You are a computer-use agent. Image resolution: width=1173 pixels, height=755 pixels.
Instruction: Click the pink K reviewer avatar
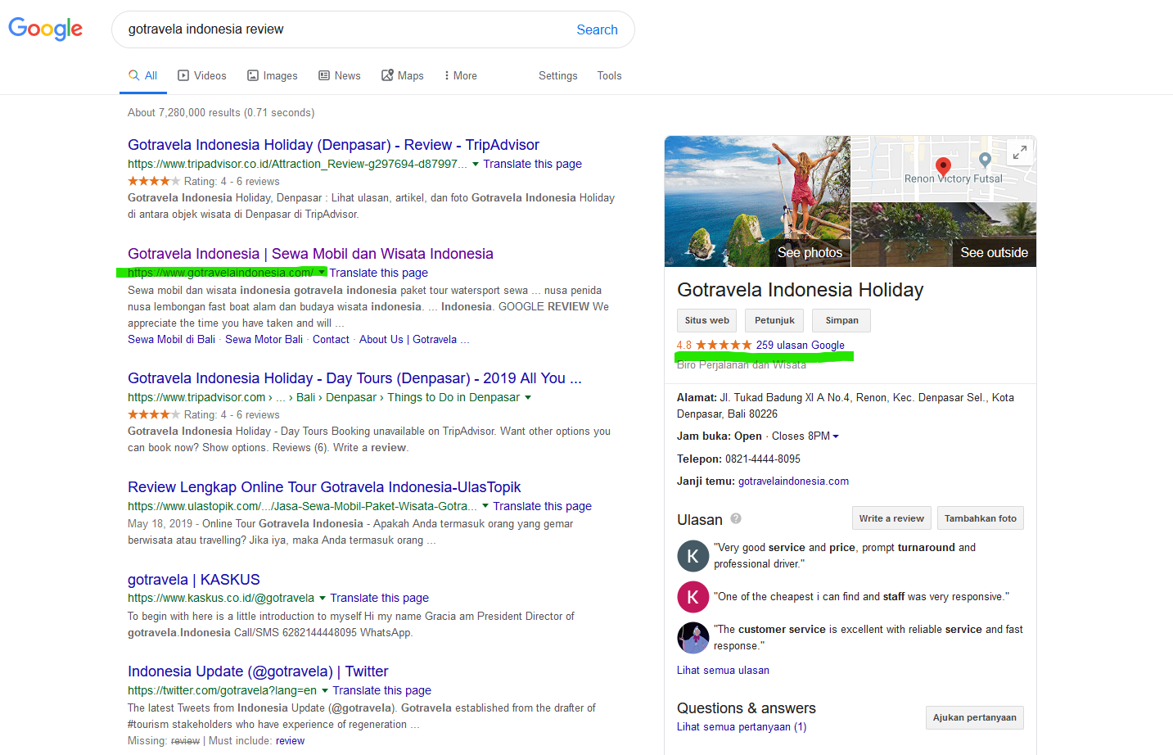click(x=693, y=597)
